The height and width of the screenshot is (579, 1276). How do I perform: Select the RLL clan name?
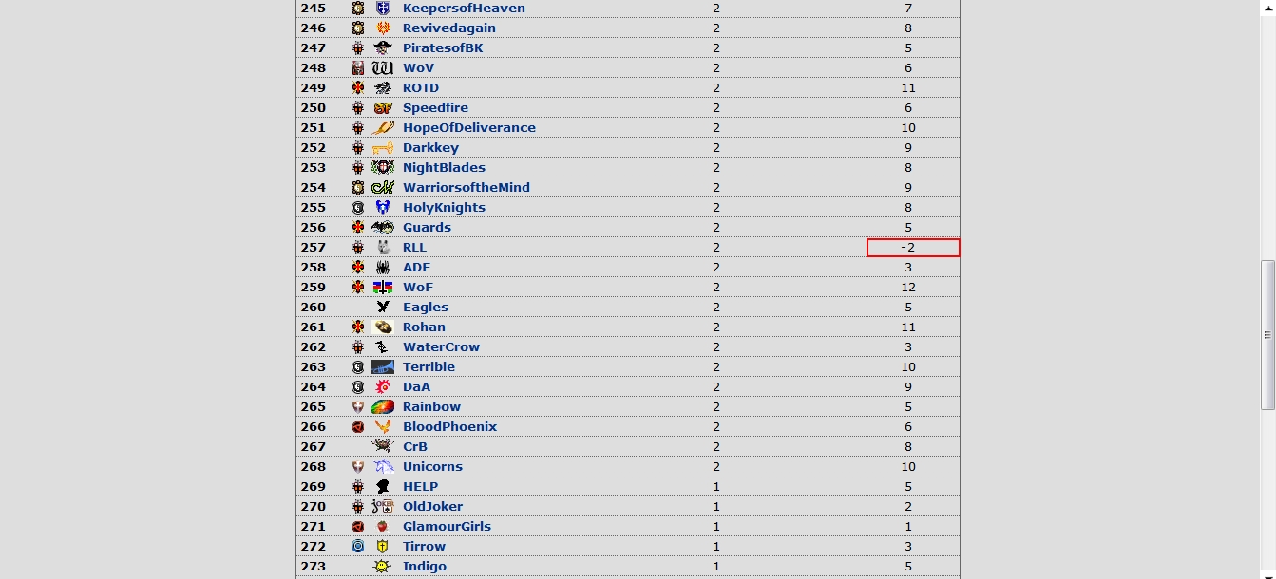[414, 248]
